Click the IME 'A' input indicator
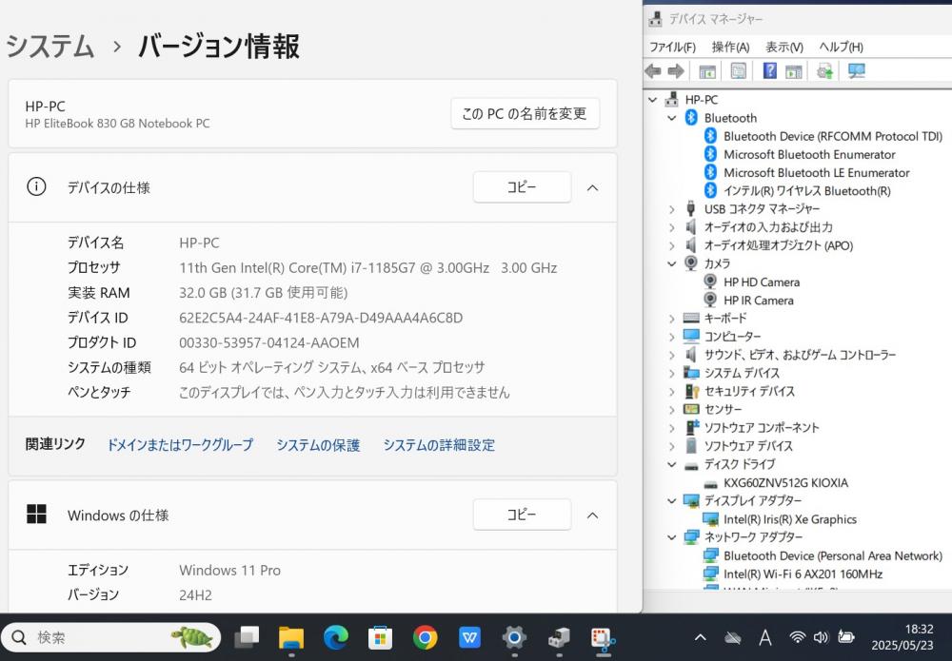 pos(765,637)
